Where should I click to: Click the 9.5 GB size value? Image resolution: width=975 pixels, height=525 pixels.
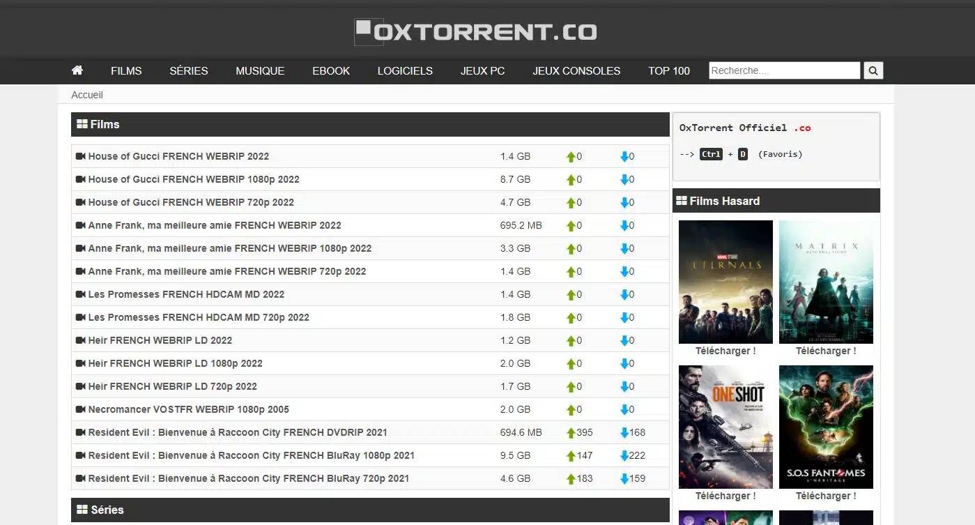(x=515, y=455)
